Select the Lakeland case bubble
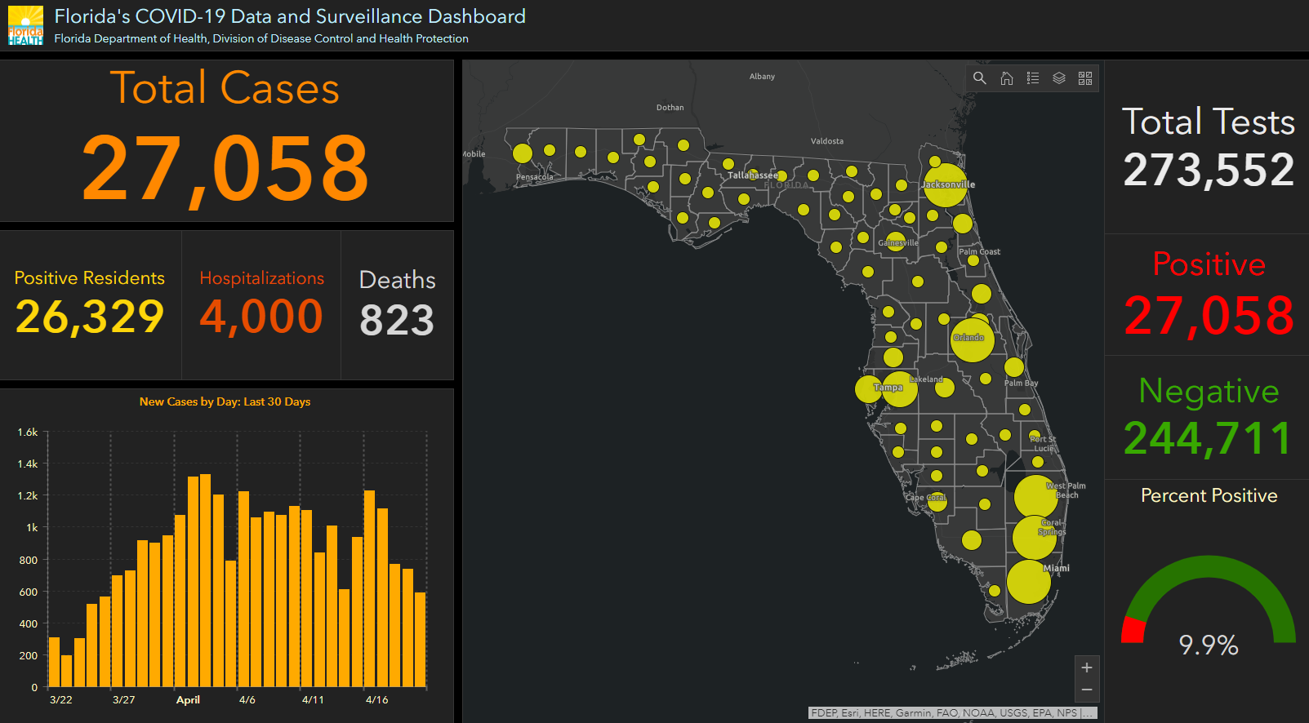Viewport: 1309px width, 723px height. point(945,388)
